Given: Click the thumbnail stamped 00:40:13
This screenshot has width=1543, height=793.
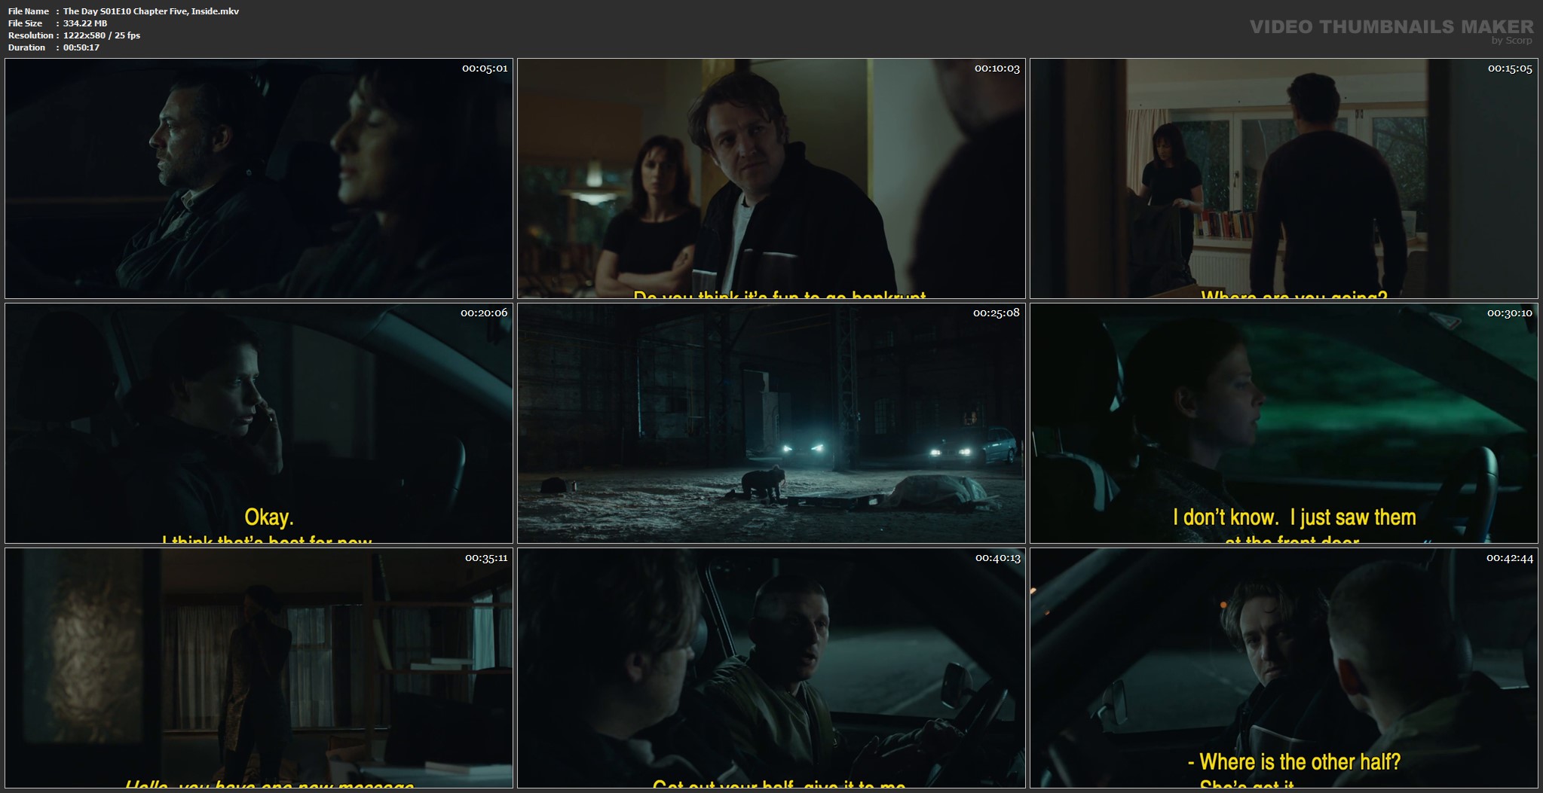Looking at the screenshot, I should coord(771,668).
